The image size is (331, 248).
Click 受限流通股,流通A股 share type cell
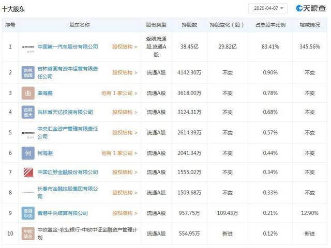tap(156, 47)
